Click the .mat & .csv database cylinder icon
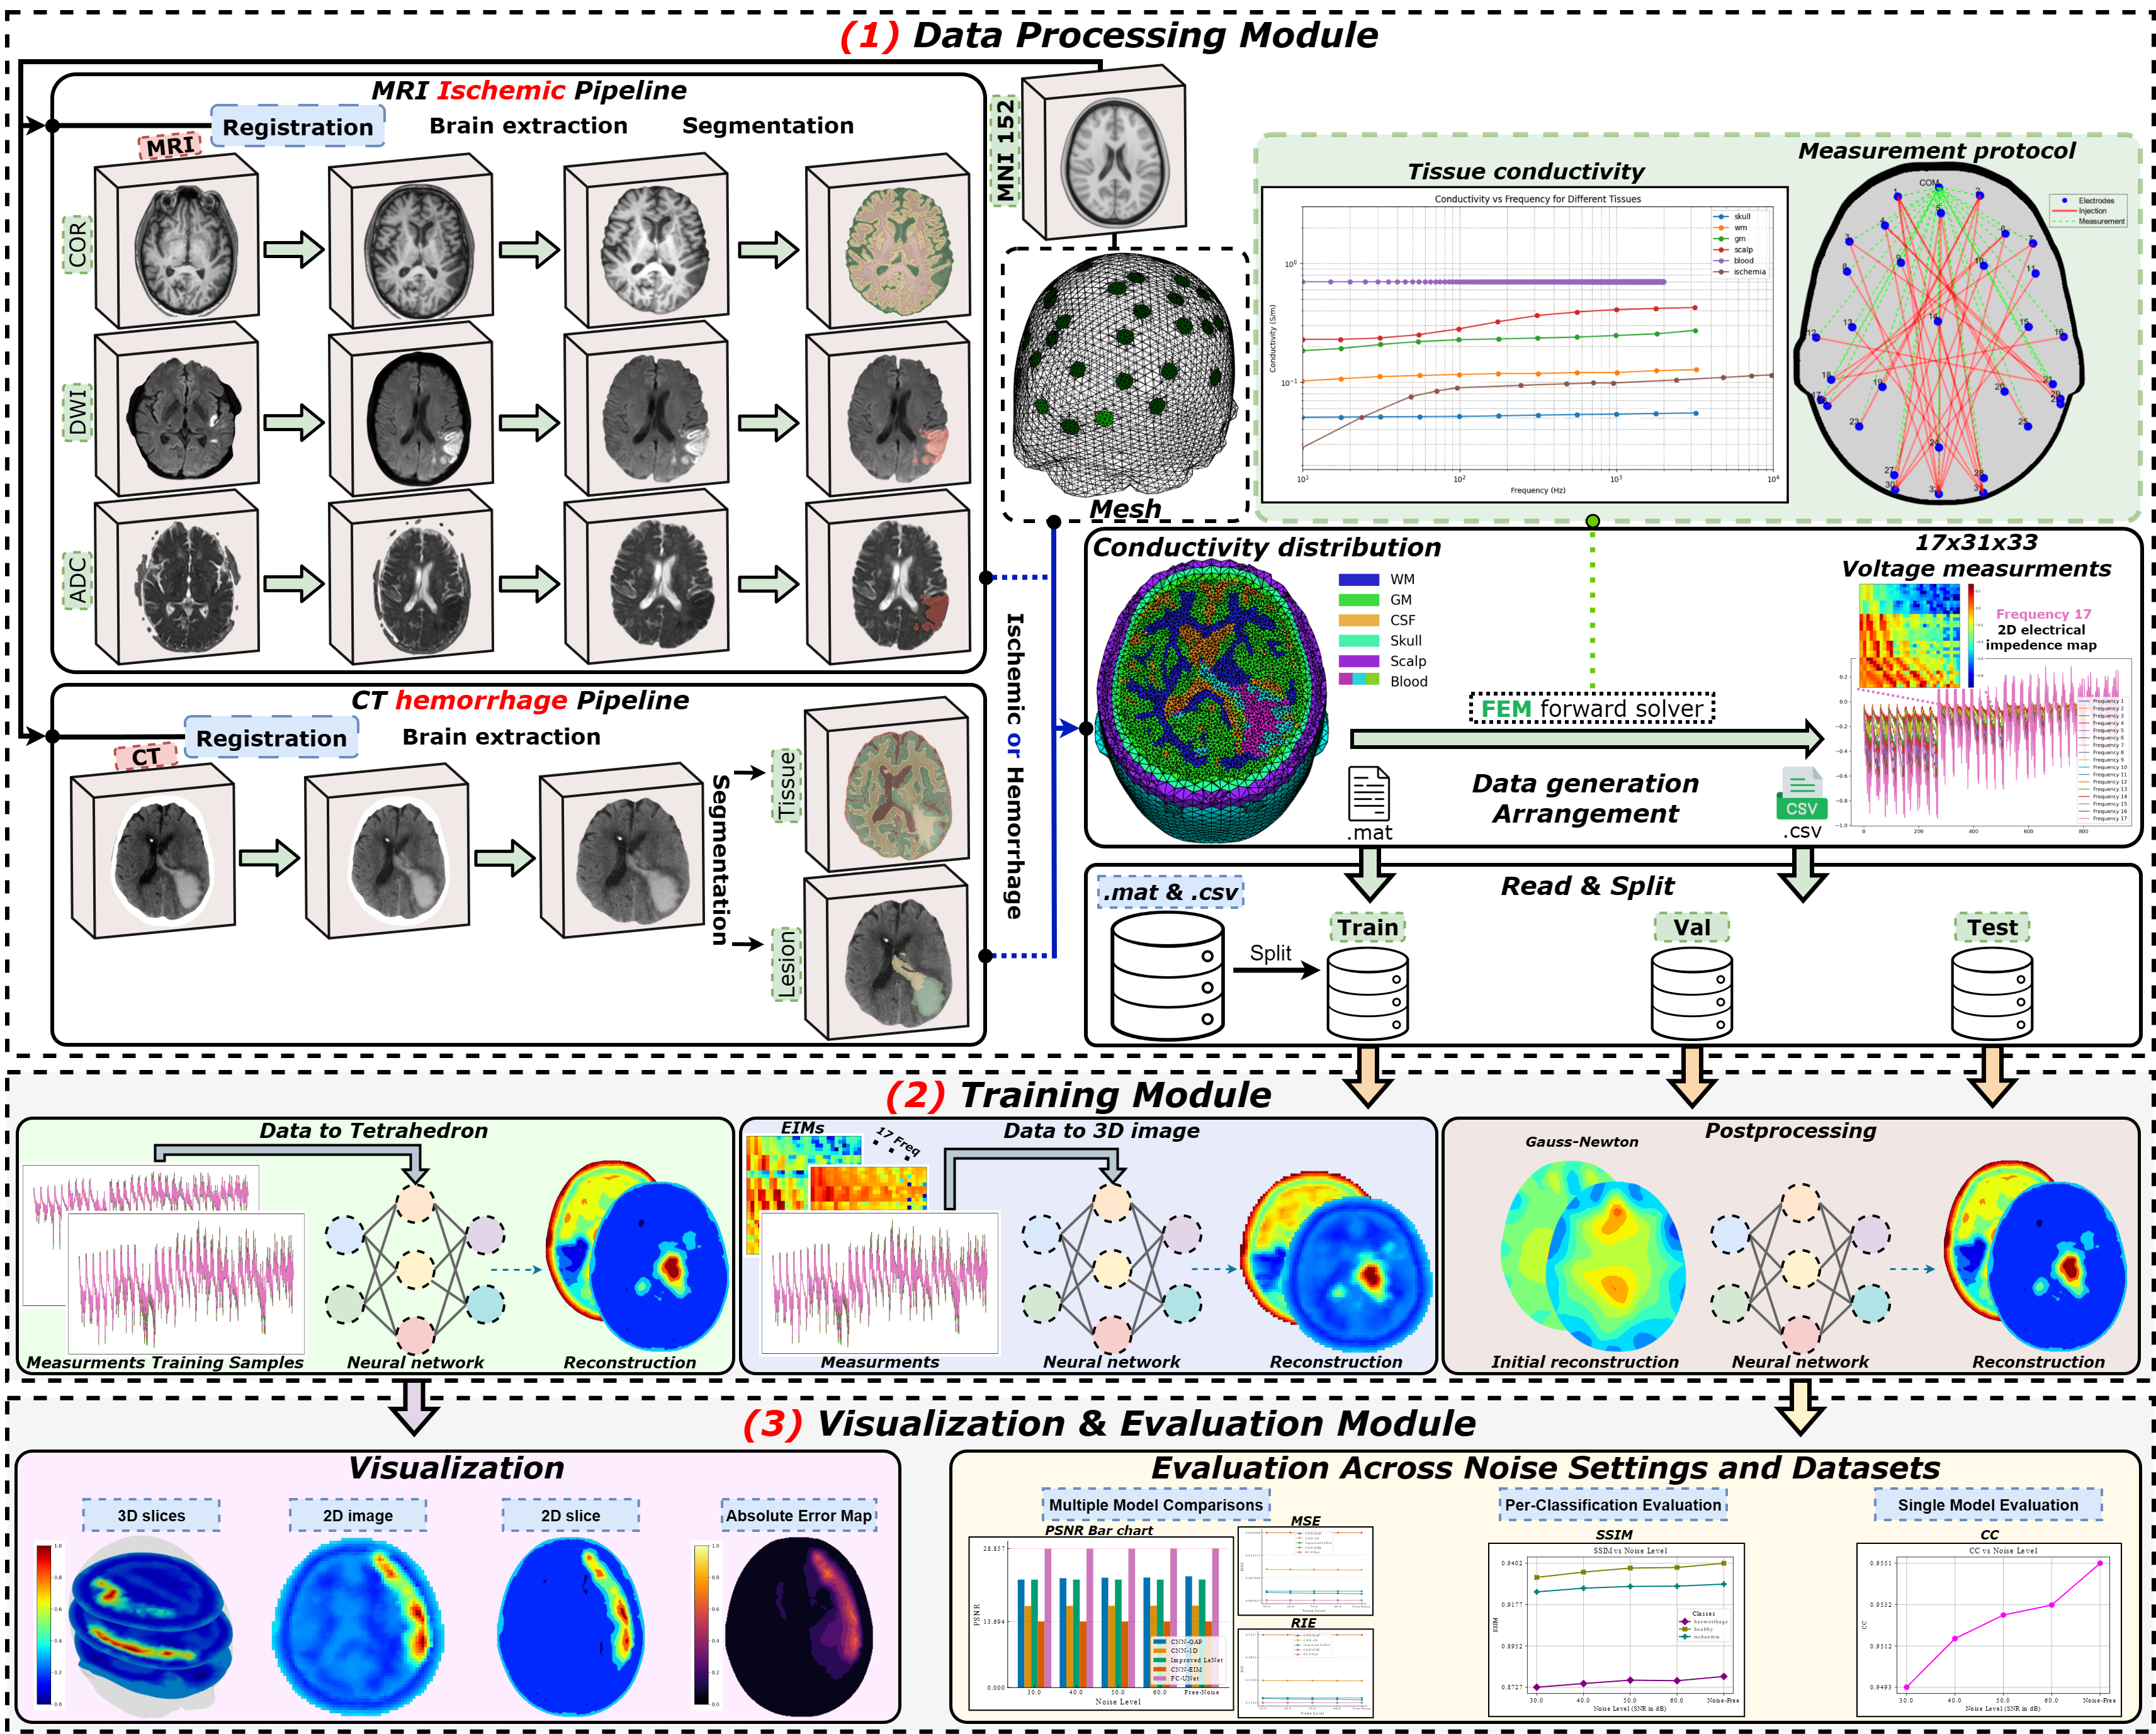The height and width of the screenshot is (1734, 2156). [1167, 977]
